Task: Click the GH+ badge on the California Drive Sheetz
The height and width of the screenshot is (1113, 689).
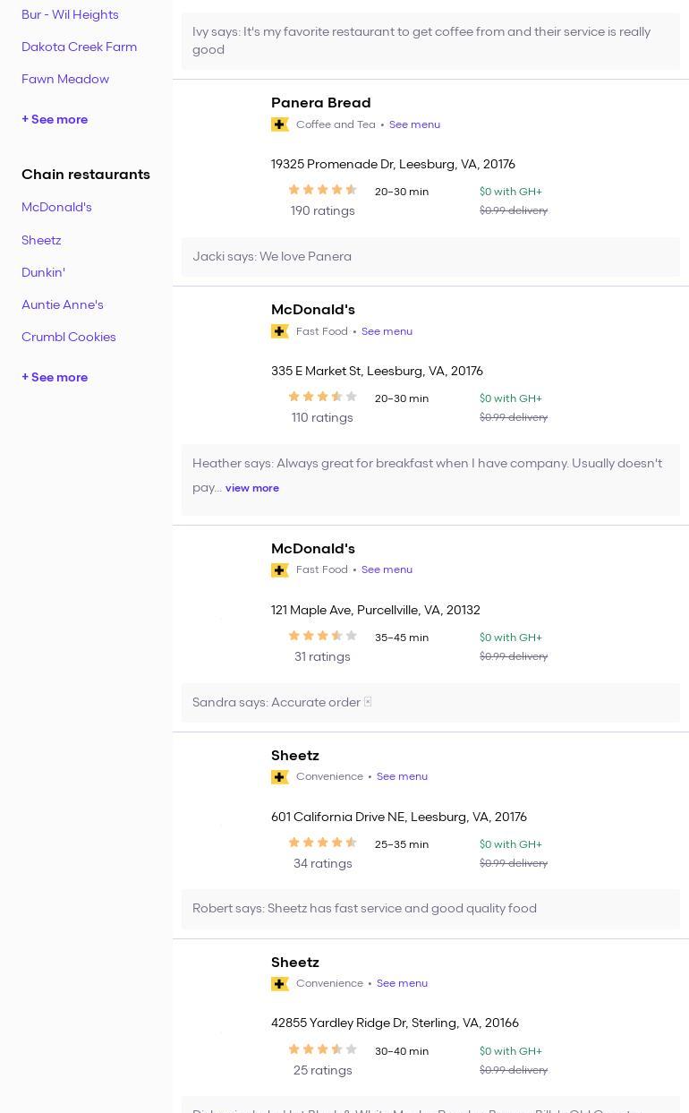Action: 279,777
